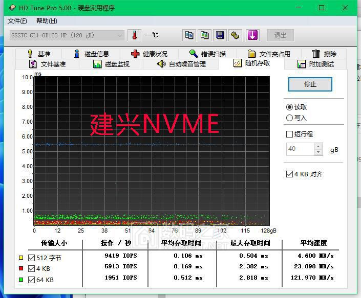This screenshot has width=361, height=298.
Task: Open the 文件基准 tab
Action: click(47, 64)
